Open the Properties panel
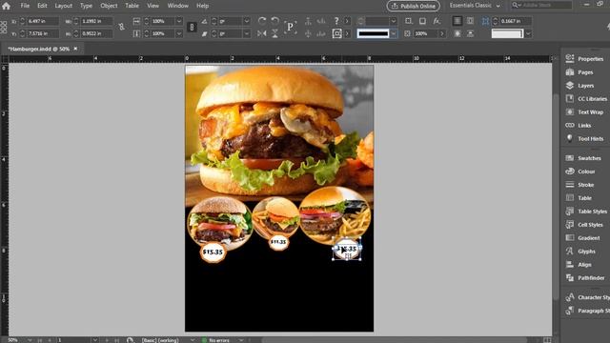Image resolution: width=610 pixels, height=343 pixels. (585, 59)
